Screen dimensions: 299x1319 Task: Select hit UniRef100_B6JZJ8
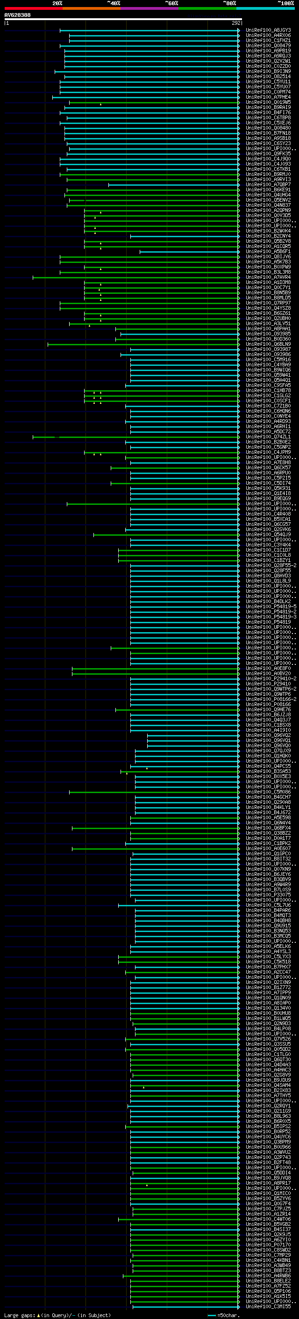coord(268,715)
